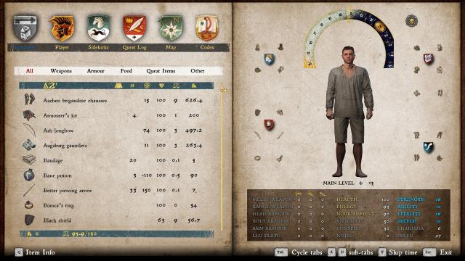
Task: Switch to the Armour sub-tab
Action: [x=95, y=71]
